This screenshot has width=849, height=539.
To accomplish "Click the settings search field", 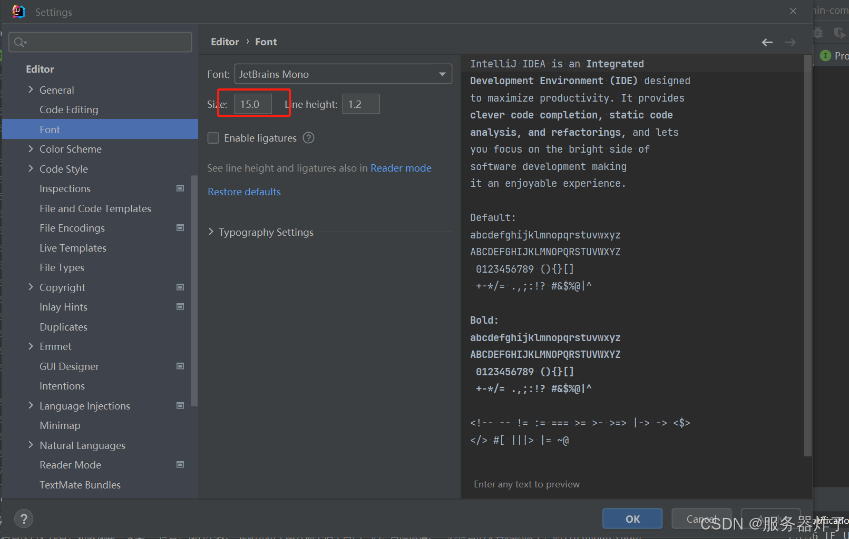I will [x=100, y=42].
